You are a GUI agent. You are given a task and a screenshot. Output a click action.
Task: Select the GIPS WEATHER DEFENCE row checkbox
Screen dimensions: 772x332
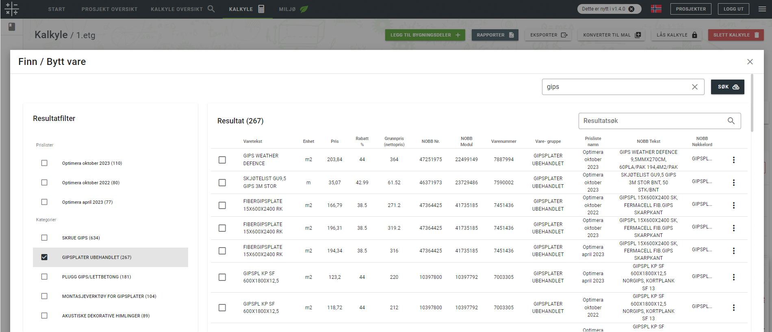click(222, 160)
